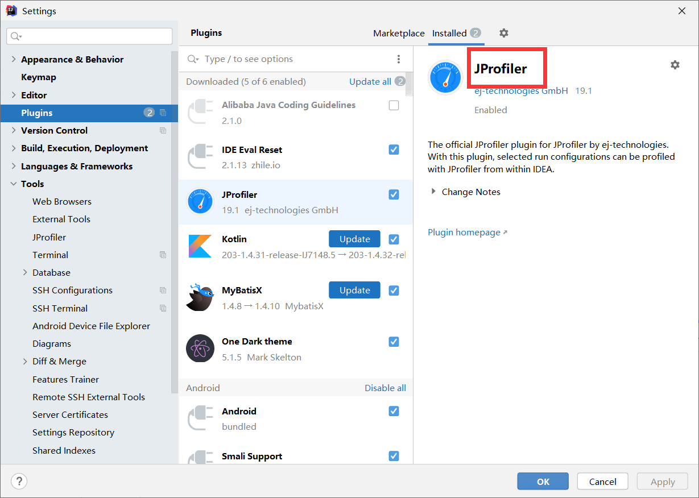Click the settings tree vertical scrollbar

(175, 222)
